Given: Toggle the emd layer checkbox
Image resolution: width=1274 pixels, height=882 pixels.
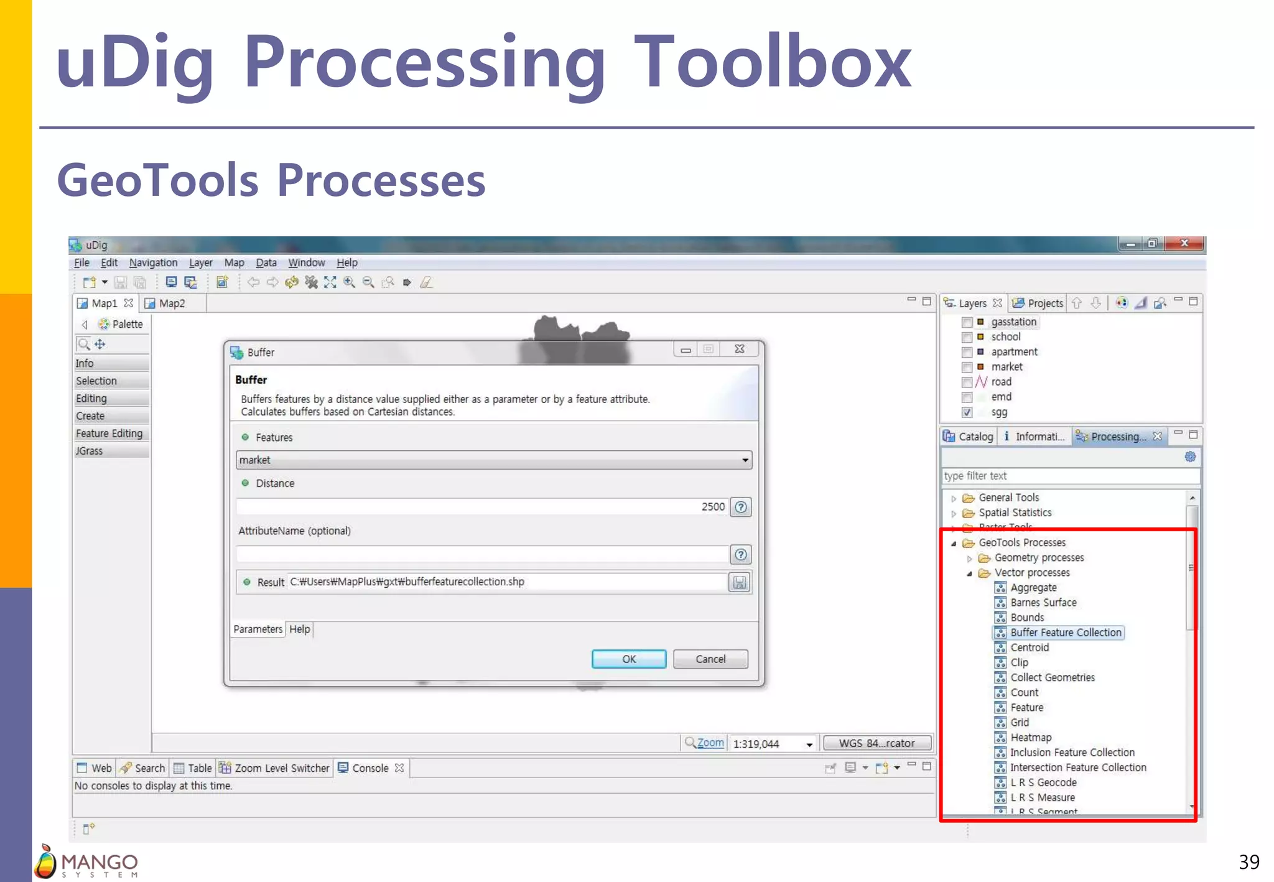Looking at the screenshot, I should [x=967, y=397].
